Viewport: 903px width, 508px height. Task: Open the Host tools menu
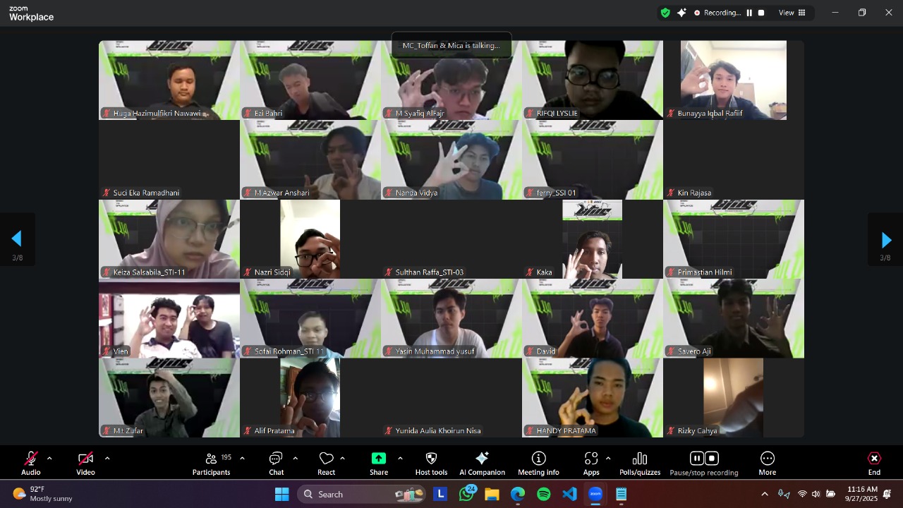[430, 464]
